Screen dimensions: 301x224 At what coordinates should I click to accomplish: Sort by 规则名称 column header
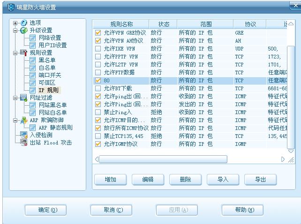tap(121, 24)
